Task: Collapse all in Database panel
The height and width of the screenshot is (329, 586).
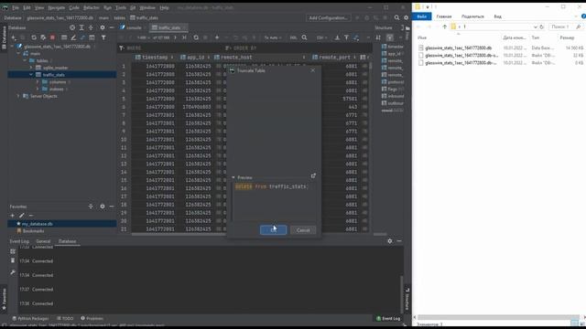Action: coord(91,27)
